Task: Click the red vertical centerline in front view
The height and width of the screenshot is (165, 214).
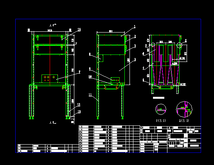Action: 50,60
